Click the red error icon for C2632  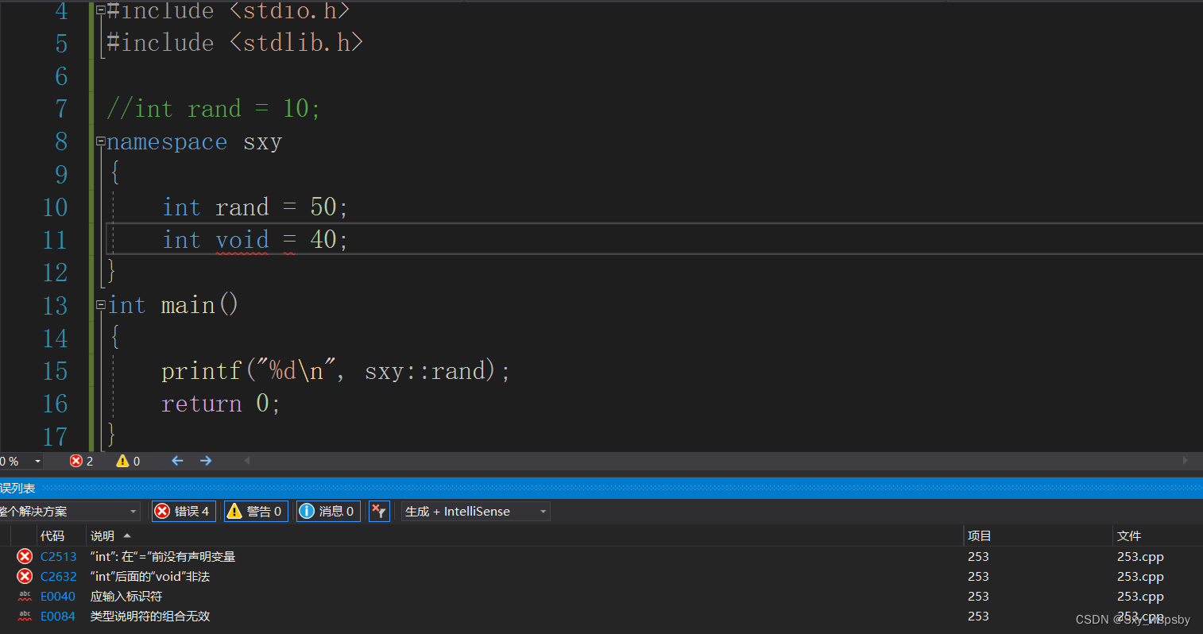(x=25, y=576)
